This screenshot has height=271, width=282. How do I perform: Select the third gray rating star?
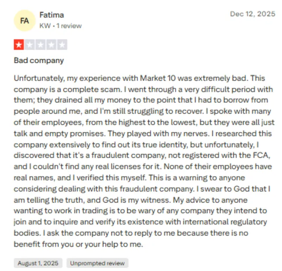(40, 45)
